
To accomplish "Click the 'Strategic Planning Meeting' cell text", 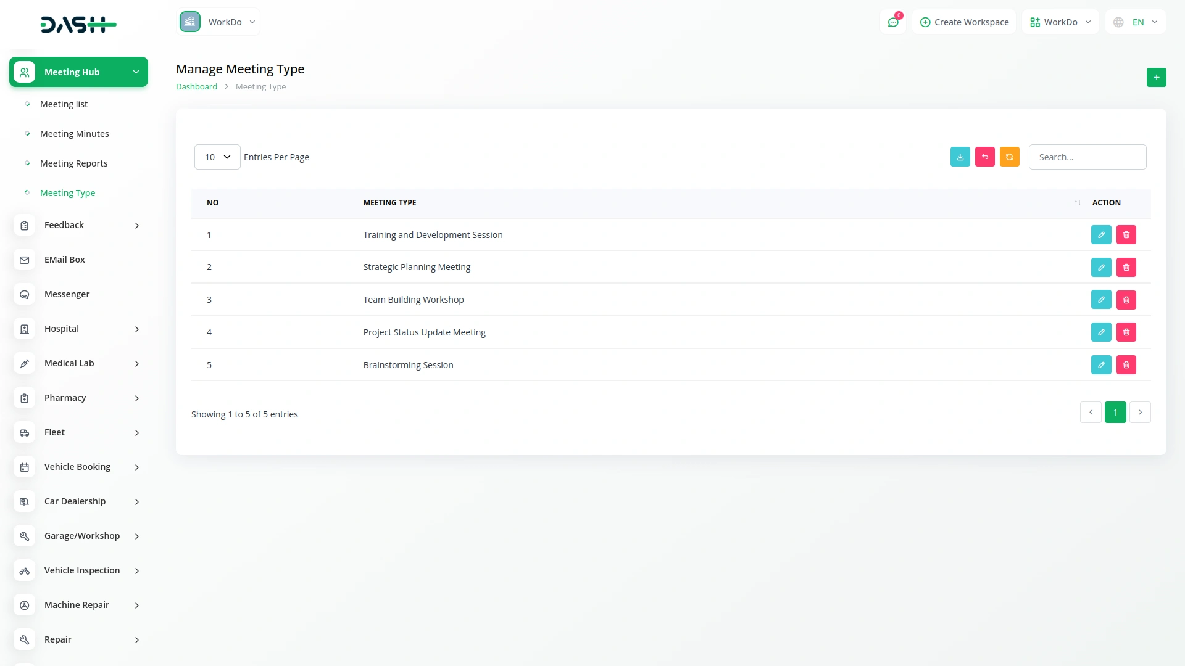I will coord(417,268).
